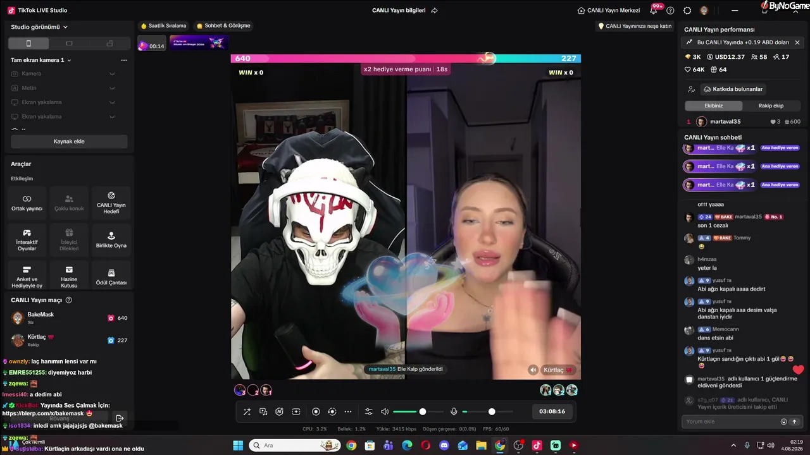Open the AI assistant tool
810x455 pixels.
pyautogui.click(x=279, y=411)
